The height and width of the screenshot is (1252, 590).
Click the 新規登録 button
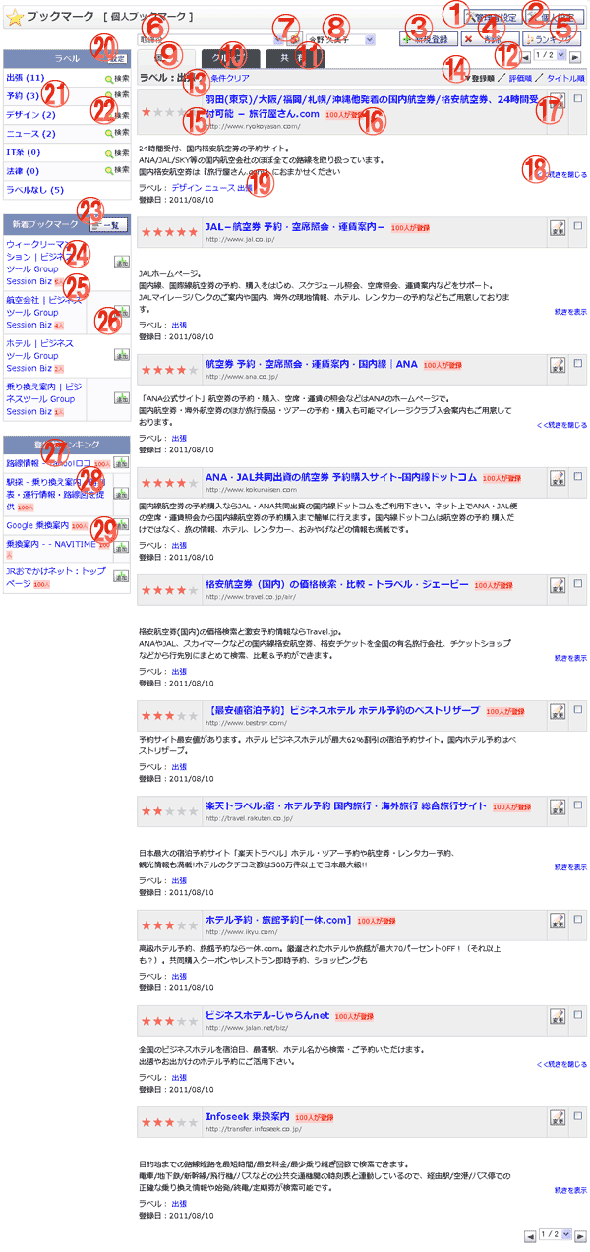429,39
